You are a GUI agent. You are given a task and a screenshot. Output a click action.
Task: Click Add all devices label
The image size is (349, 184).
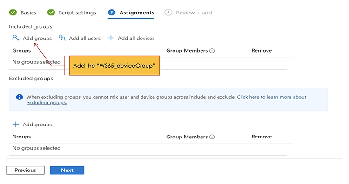tap(136, 38)
